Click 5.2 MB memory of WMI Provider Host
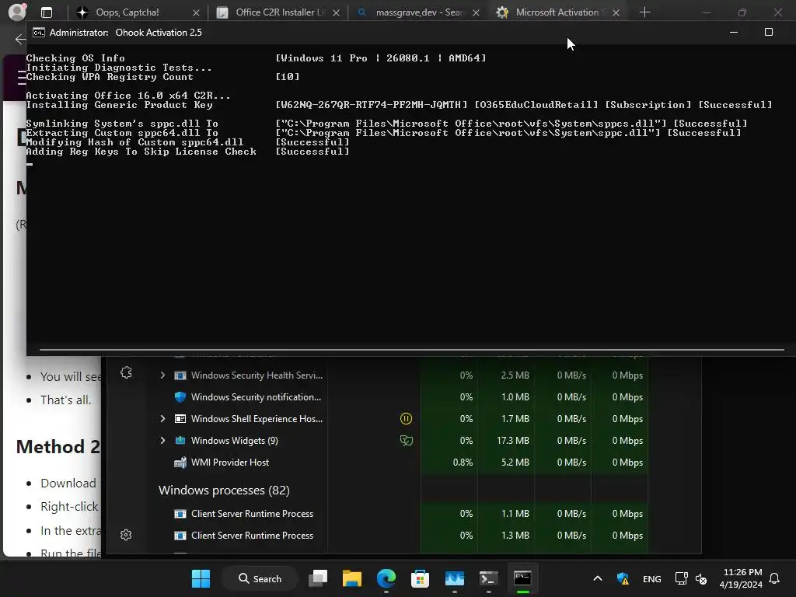Image resolution: width=796 pixels, height=597 pixels. click(x=515, y=462)
